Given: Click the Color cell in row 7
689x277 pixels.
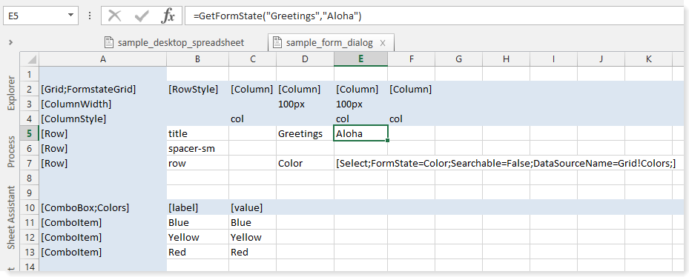Looking at the screenshot, I should coord(305,163).
